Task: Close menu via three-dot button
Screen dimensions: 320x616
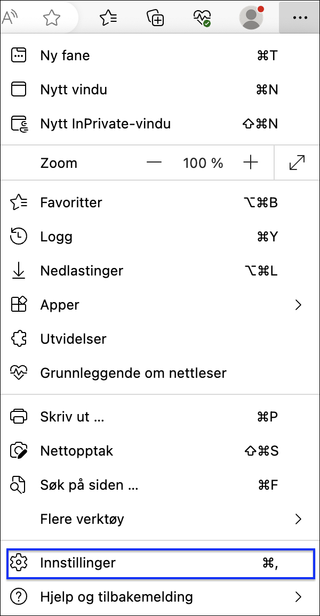Action: (300, 18)
